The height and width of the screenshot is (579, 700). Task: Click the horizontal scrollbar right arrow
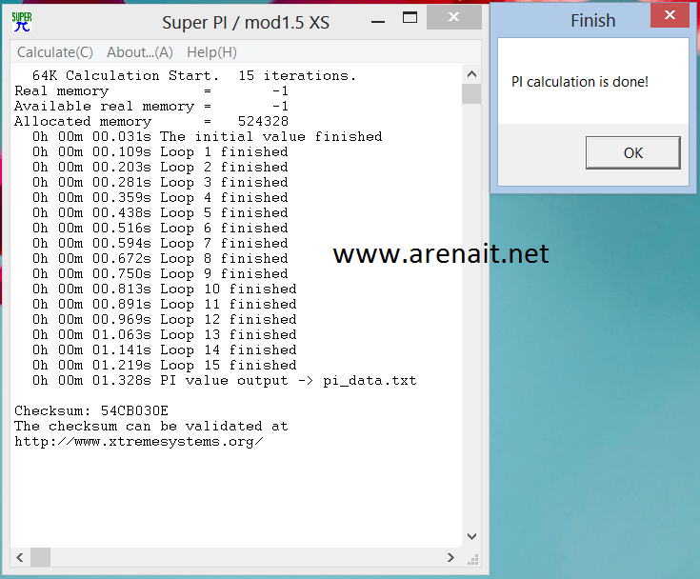pos(450,557)
